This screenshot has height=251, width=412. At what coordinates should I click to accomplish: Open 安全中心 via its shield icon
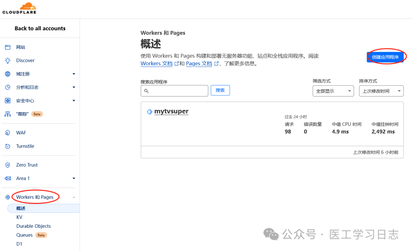pyautogui.click(x=7, y=100)
